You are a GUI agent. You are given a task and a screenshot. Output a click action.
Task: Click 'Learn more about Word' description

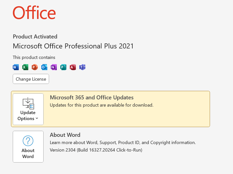(x=123, y=143)
